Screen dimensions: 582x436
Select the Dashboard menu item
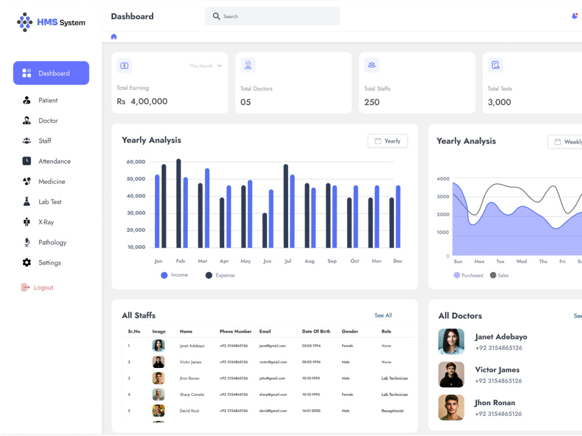tap(51, 73)
